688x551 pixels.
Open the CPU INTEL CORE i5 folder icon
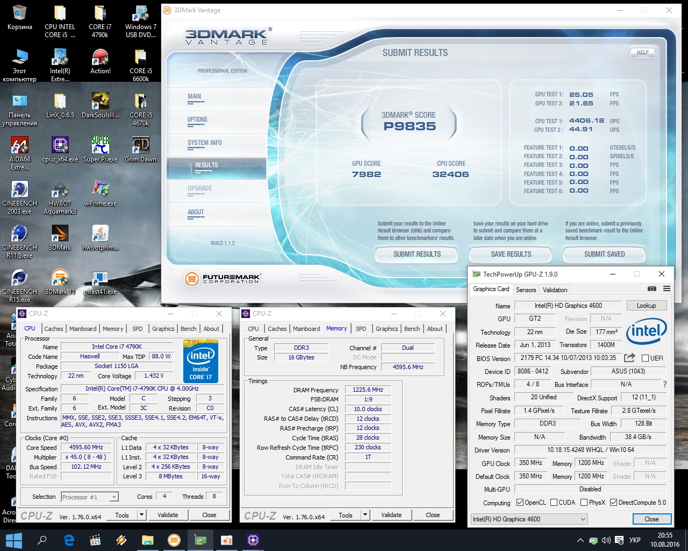pos(60,22)
